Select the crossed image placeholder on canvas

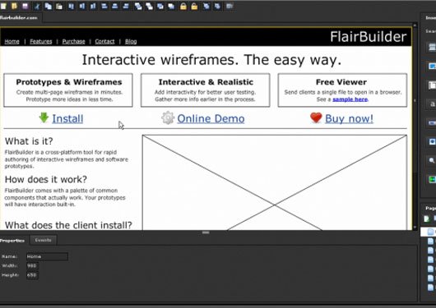(275, 182)
